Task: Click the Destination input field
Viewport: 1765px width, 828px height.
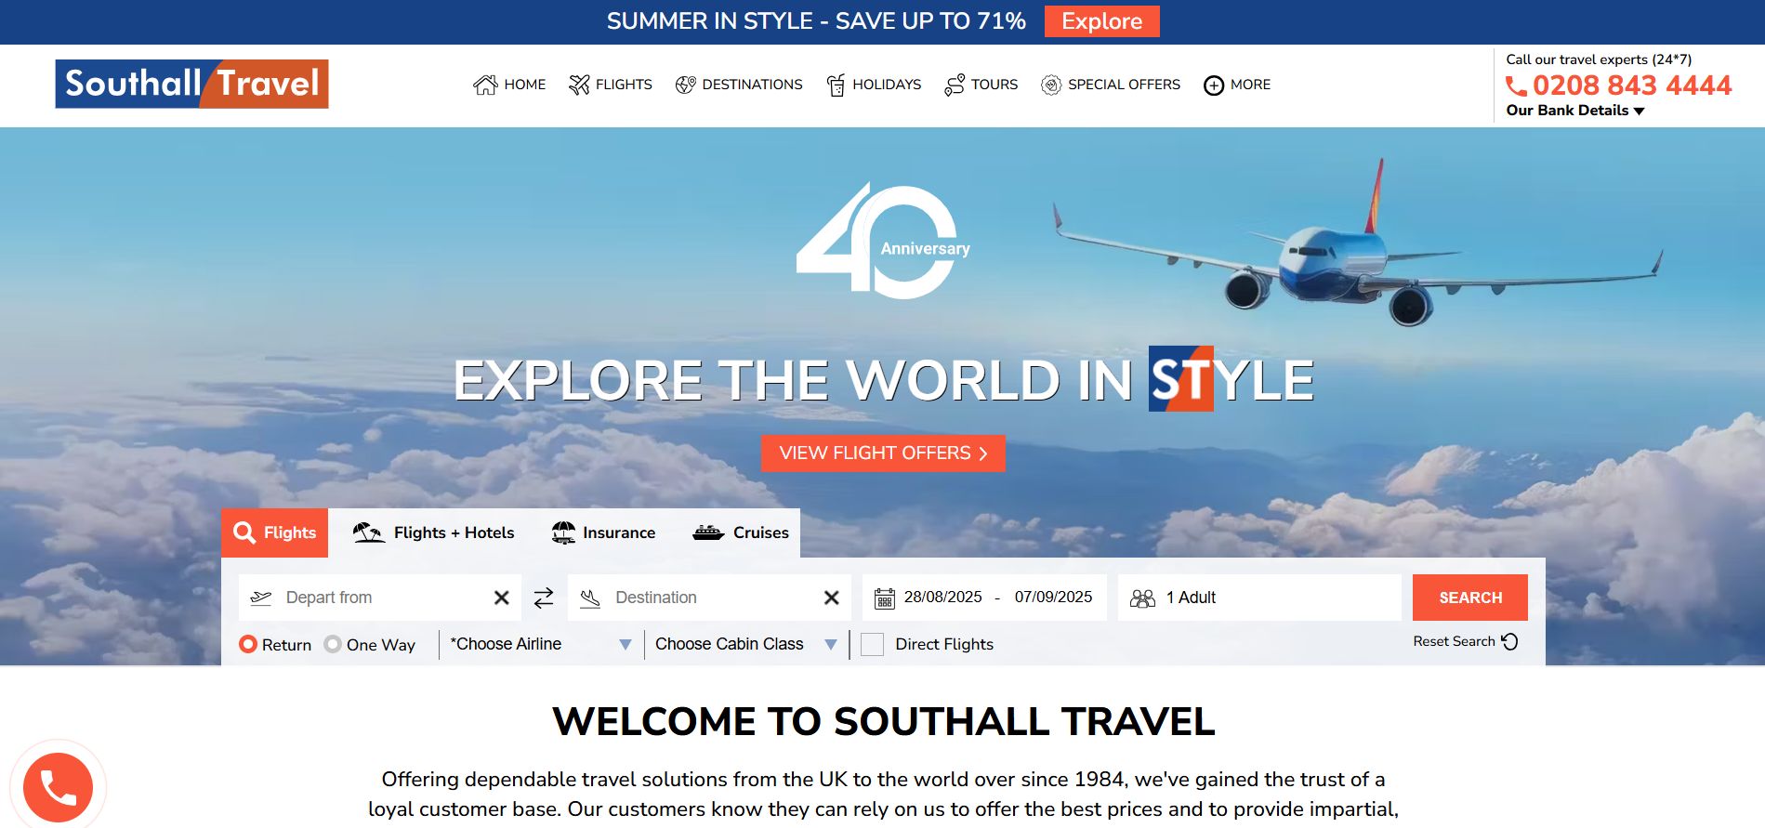Action: [709, 598]
